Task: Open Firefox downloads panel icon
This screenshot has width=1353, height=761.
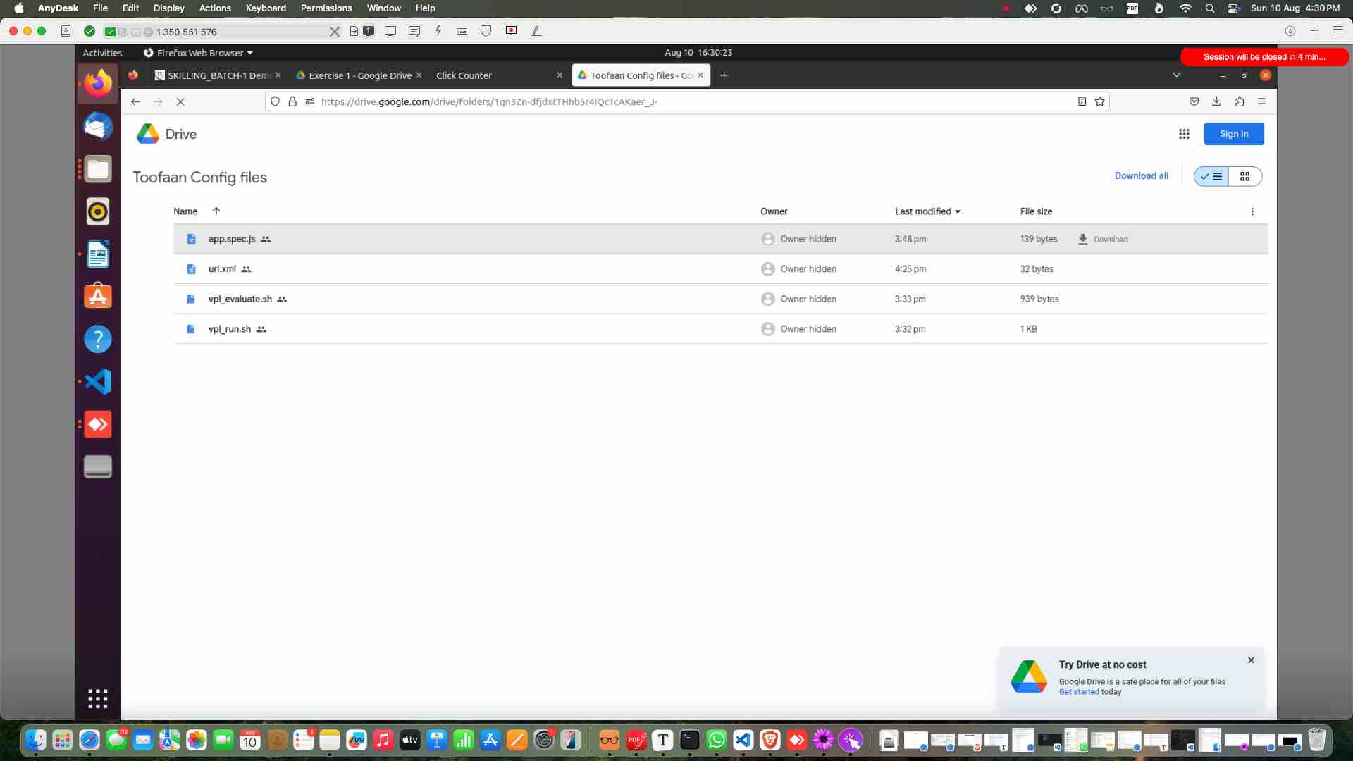Action: click(1216, 101)
